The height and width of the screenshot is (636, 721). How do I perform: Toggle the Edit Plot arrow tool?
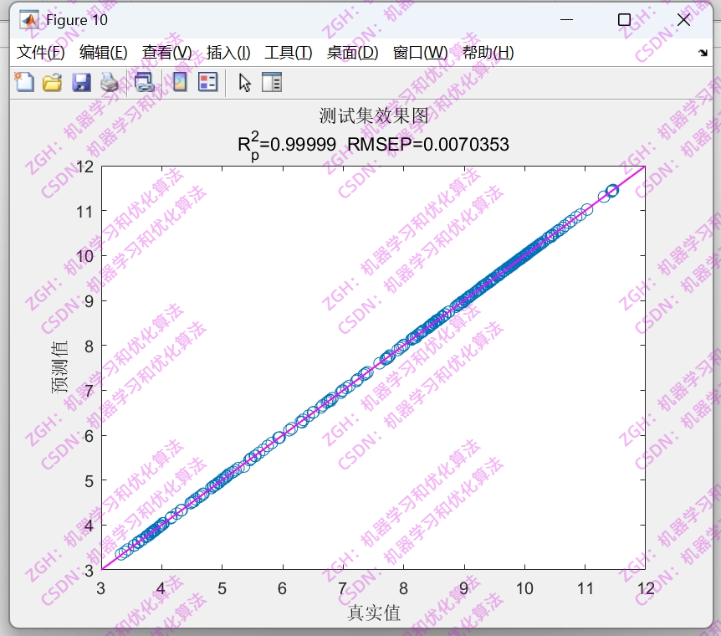pyautogui.click(x=244, y=83)
